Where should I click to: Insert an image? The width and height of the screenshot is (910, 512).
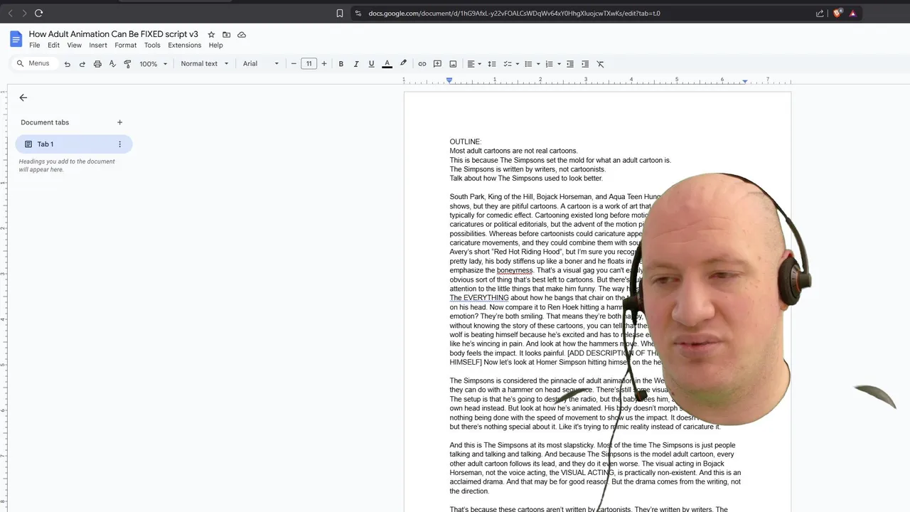coord(453,64)
